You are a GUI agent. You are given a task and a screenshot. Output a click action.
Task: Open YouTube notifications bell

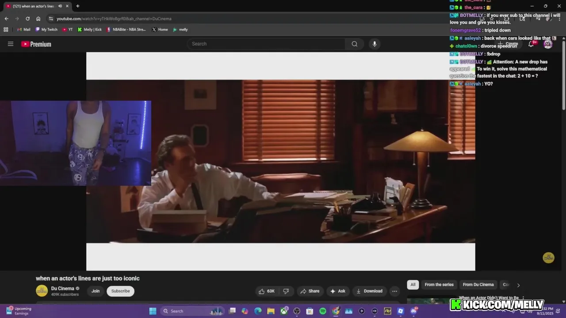pos(531,44)
